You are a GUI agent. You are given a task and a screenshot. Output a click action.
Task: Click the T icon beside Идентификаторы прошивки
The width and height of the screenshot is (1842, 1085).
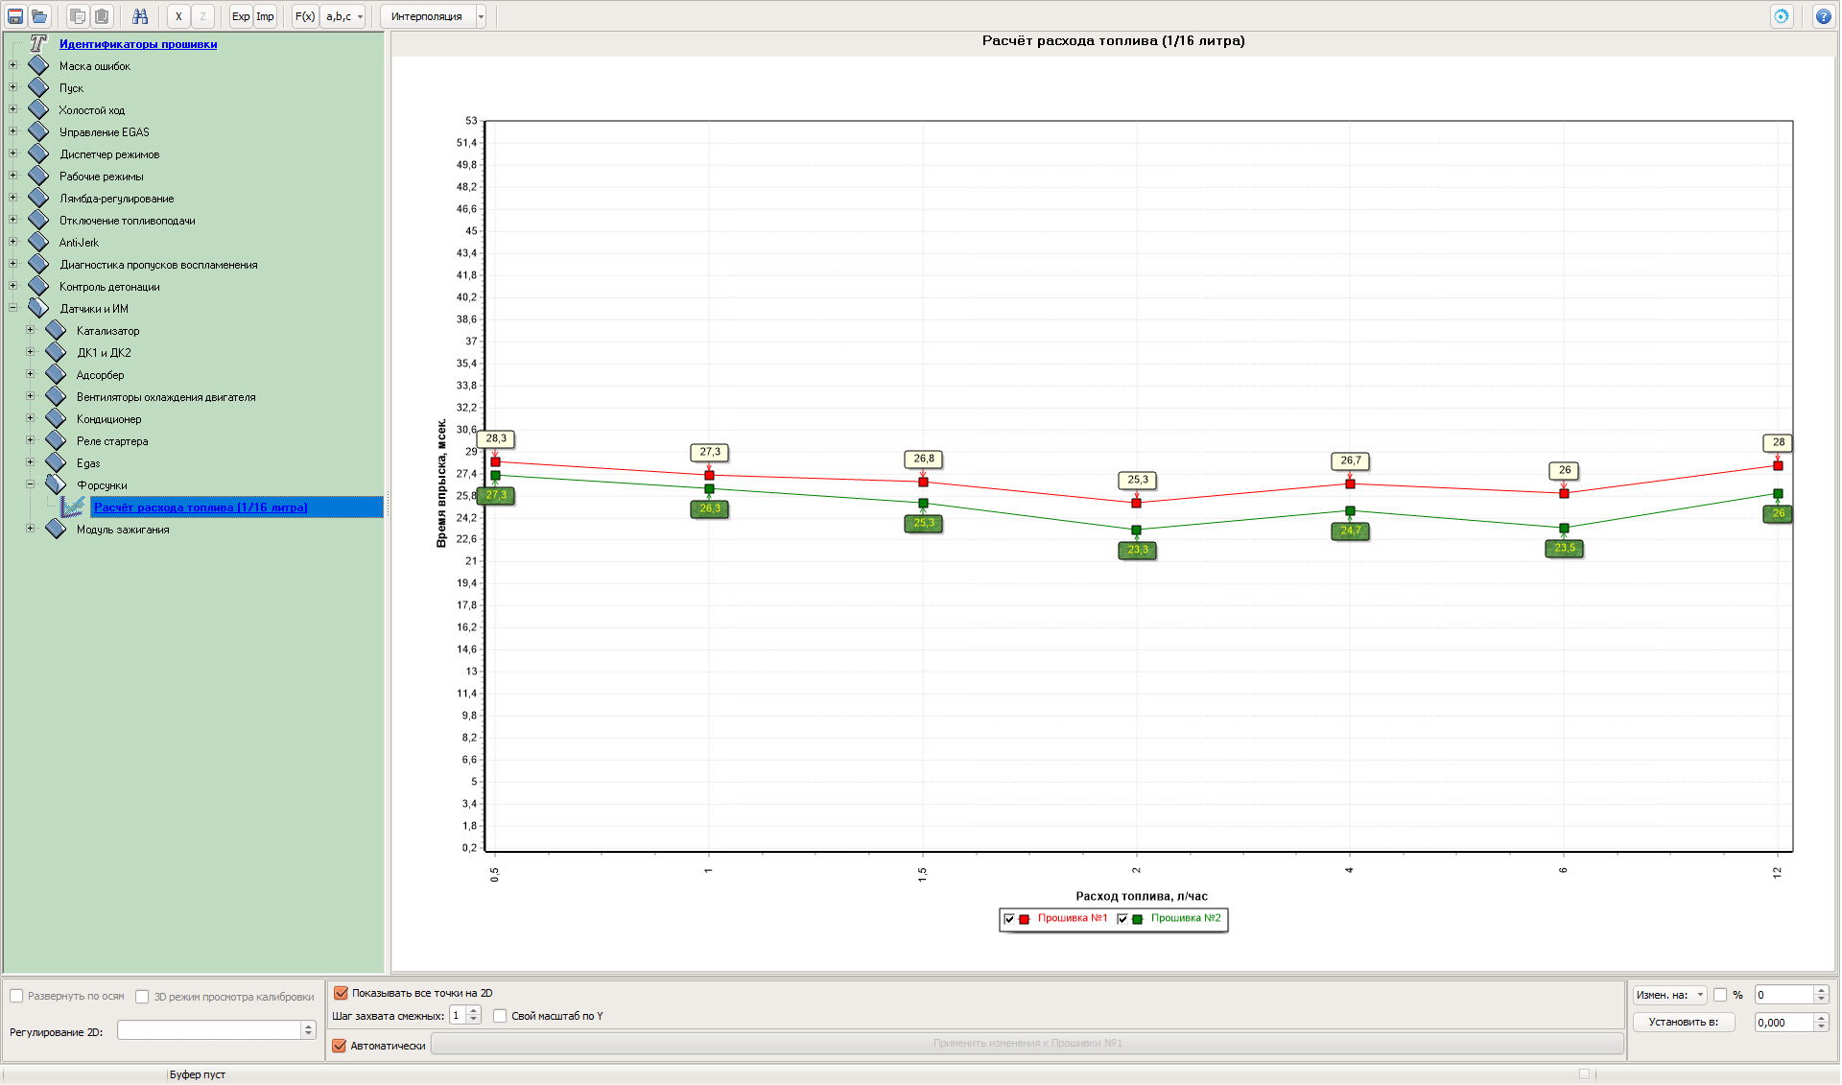(38, 43)
